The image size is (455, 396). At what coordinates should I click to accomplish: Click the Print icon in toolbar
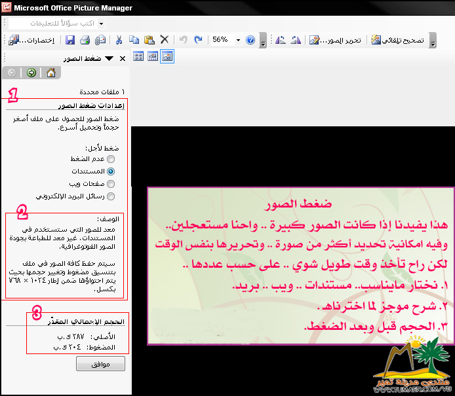[85, 40]
